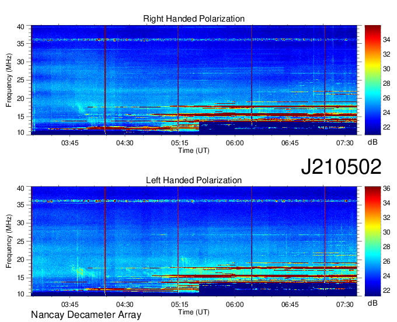This screenshot has width=397, height=322.
Task: Click the 03:45 time tick under Left Handed plot
Action: 69,304
